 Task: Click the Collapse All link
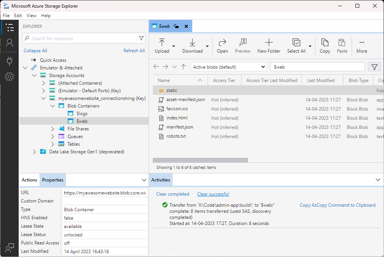coord(35,50)
